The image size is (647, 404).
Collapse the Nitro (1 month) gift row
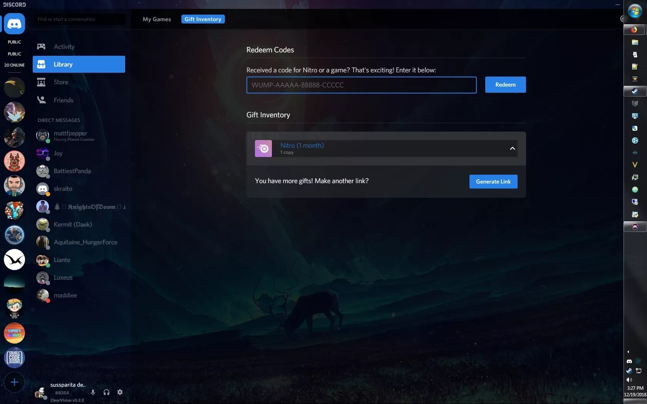(x=513, y=149)
